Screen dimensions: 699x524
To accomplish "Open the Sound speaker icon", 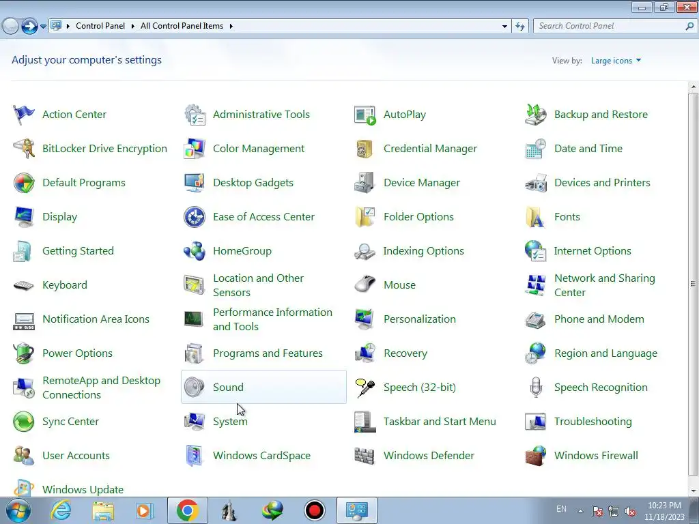I will pos(195,388).
